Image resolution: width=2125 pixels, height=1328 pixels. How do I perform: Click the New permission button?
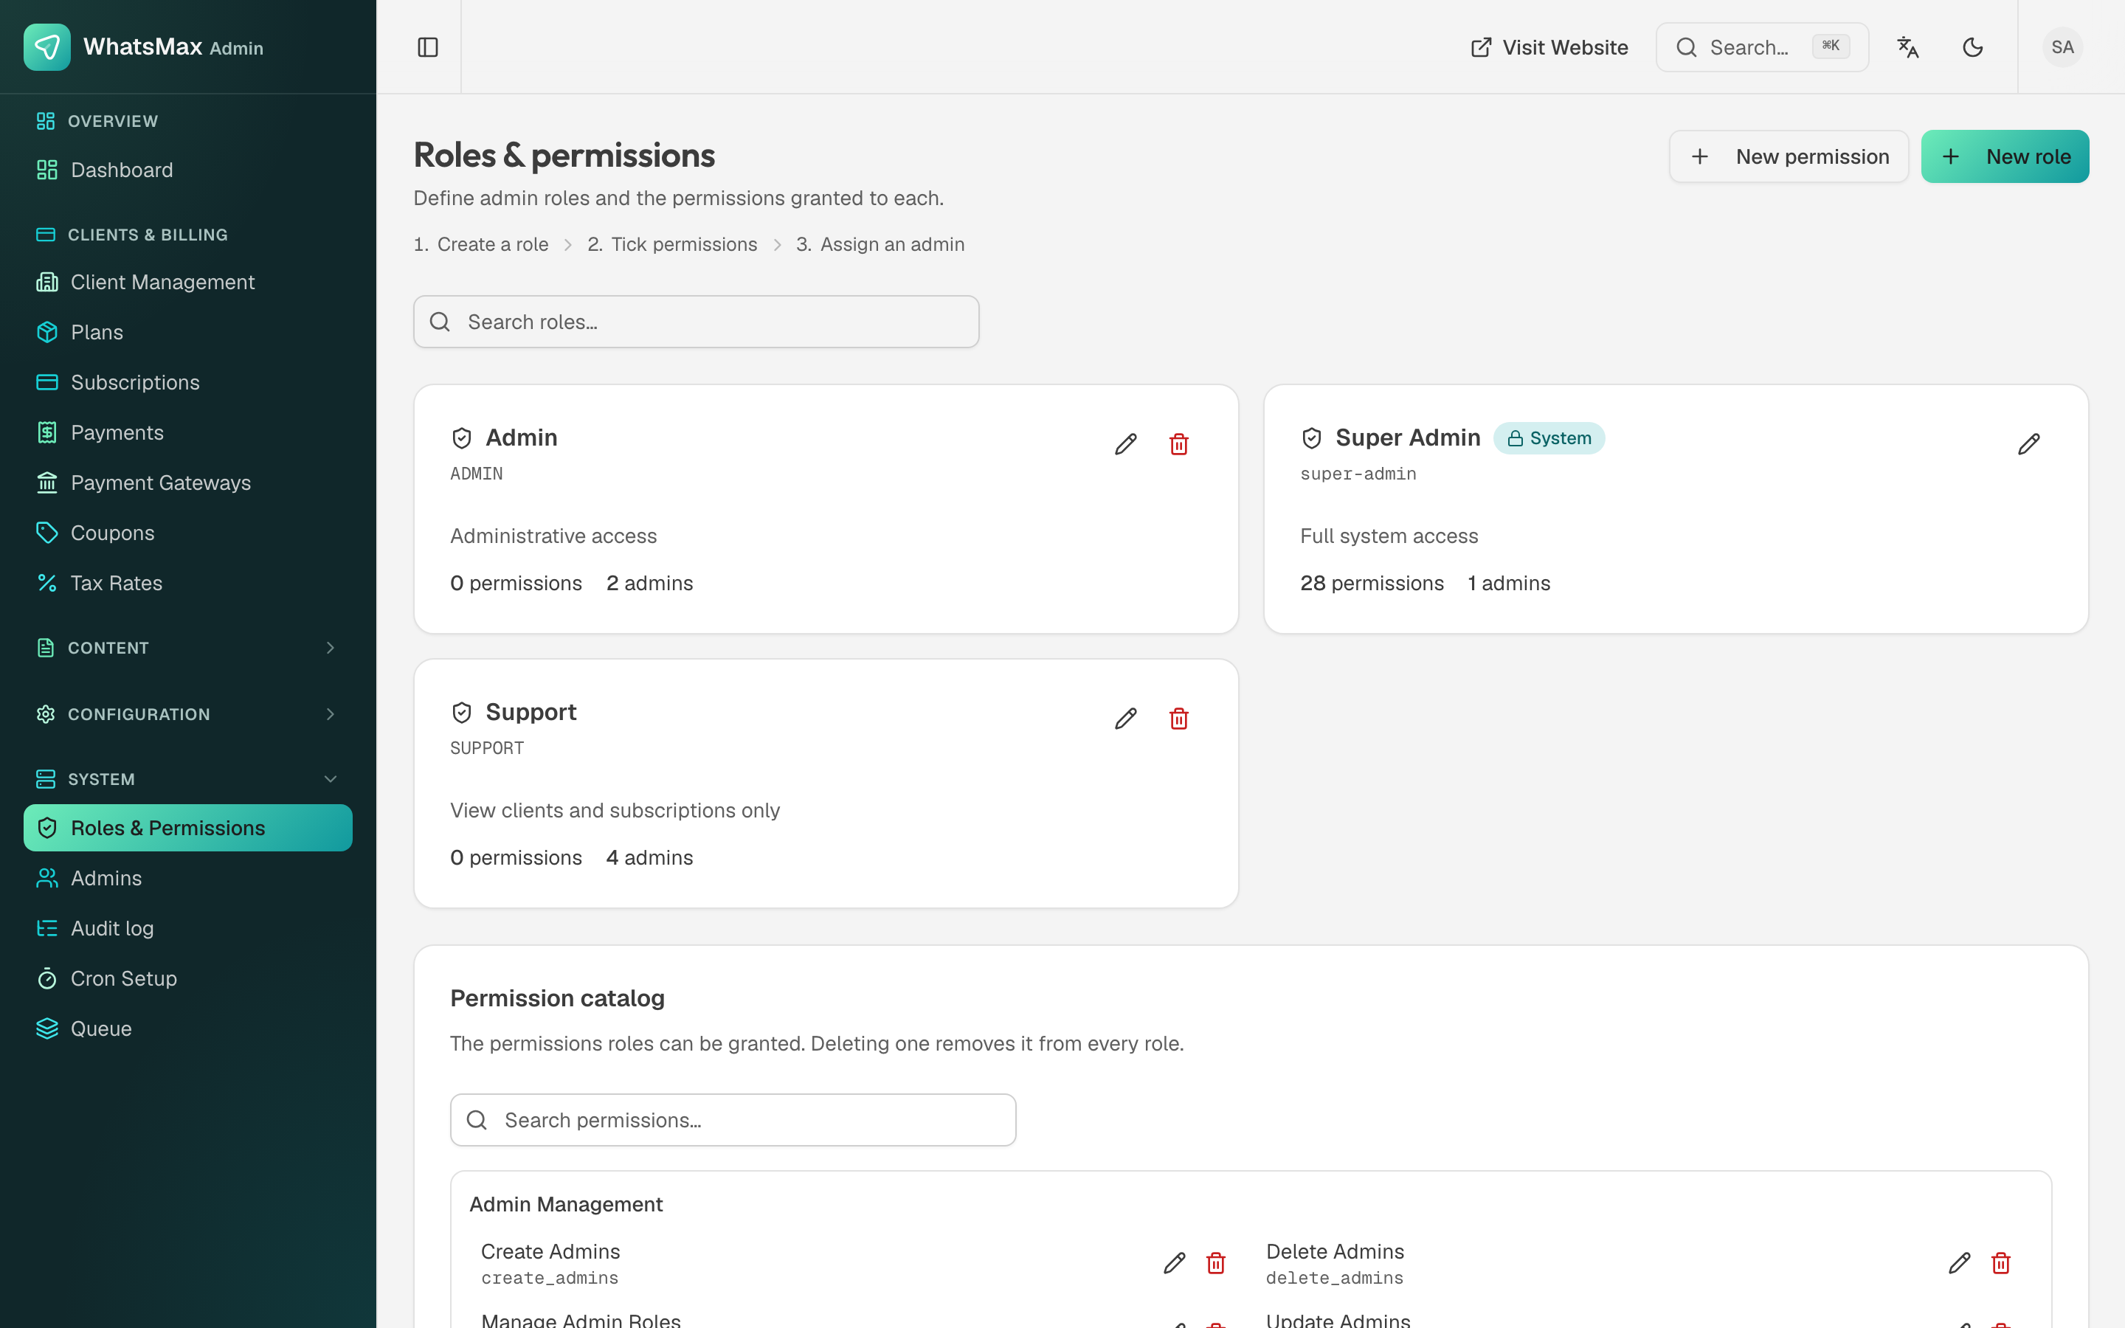tap(1789, 156)
